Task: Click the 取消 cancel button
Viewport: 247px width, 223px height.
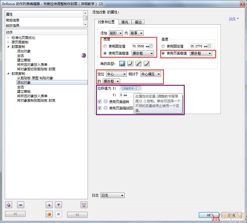Action: tap(232, 215)
